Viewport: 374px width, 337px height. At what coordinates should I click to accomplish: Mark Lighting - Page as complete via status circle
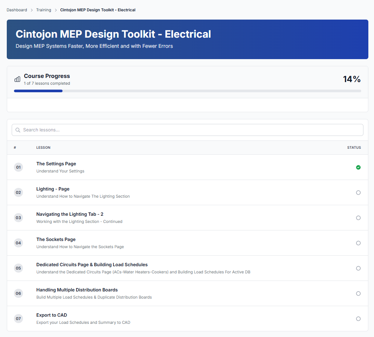coord(358,192)
